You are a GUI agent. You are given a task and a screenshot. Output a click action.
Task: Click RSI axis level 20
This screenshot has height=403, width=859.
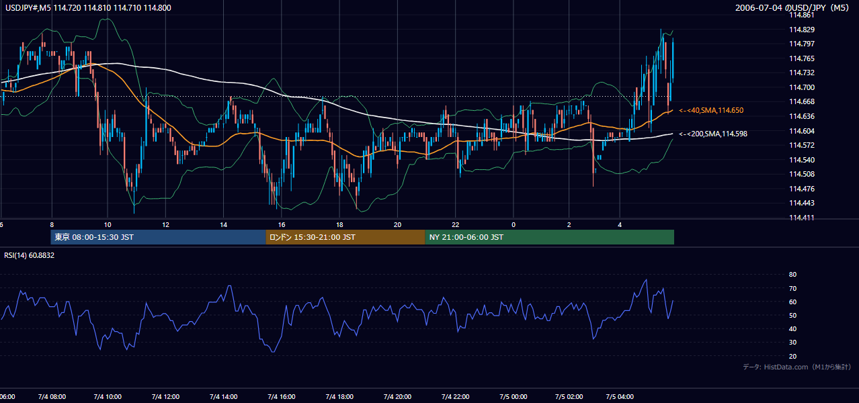[x=792, y=356]
